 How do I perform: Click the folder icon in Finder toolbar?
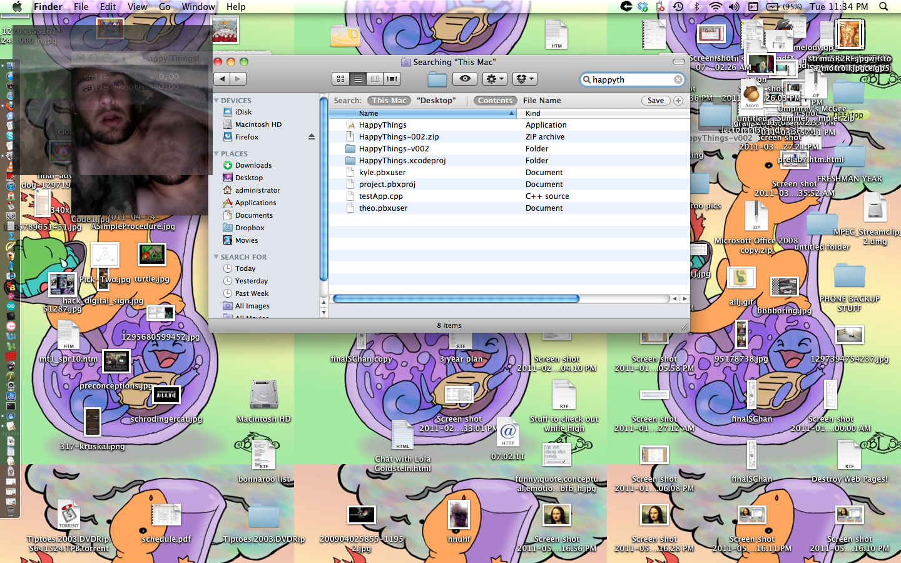pos(437,79)
